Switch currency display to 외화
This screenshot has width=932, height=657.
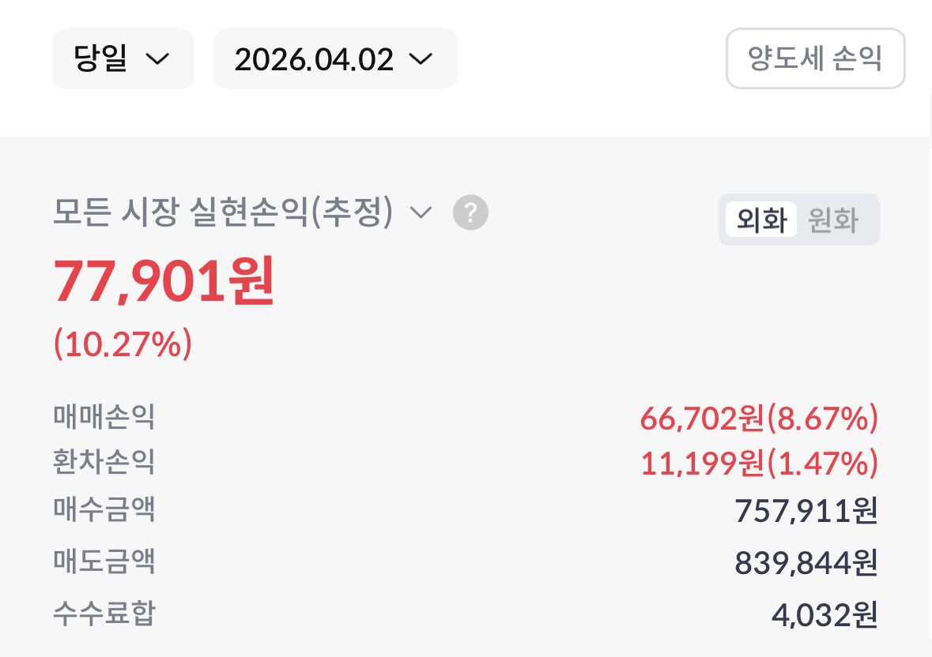[760, 220]
